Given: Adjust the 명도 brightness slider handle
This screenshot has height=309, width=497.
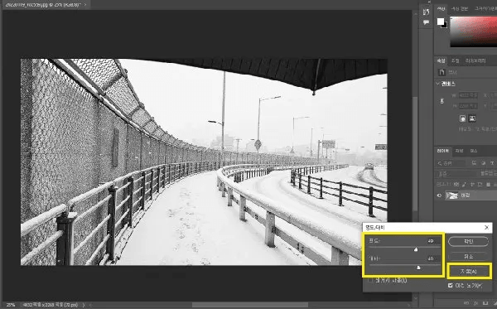Looking at the screenshot, I should [416, 249].
